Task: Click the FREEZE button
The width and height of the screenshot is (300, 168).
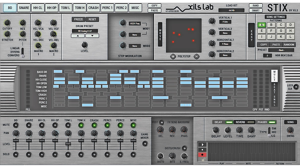Action: point(78,19)
